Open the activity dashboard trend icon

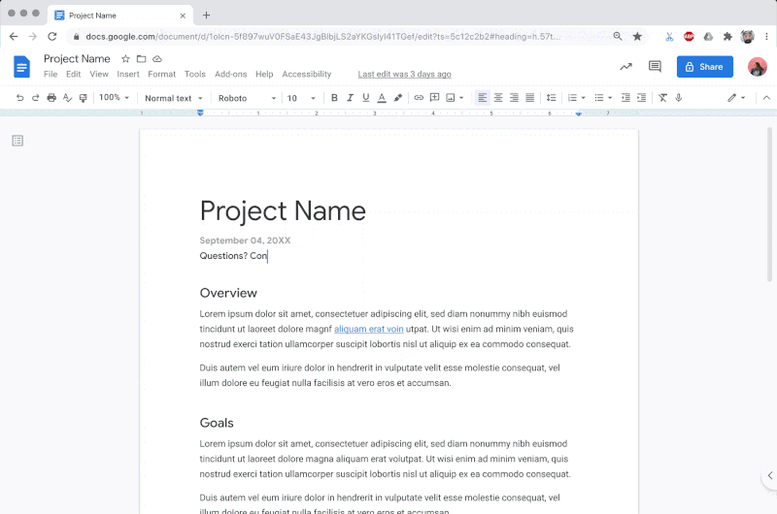pos(625,67)
